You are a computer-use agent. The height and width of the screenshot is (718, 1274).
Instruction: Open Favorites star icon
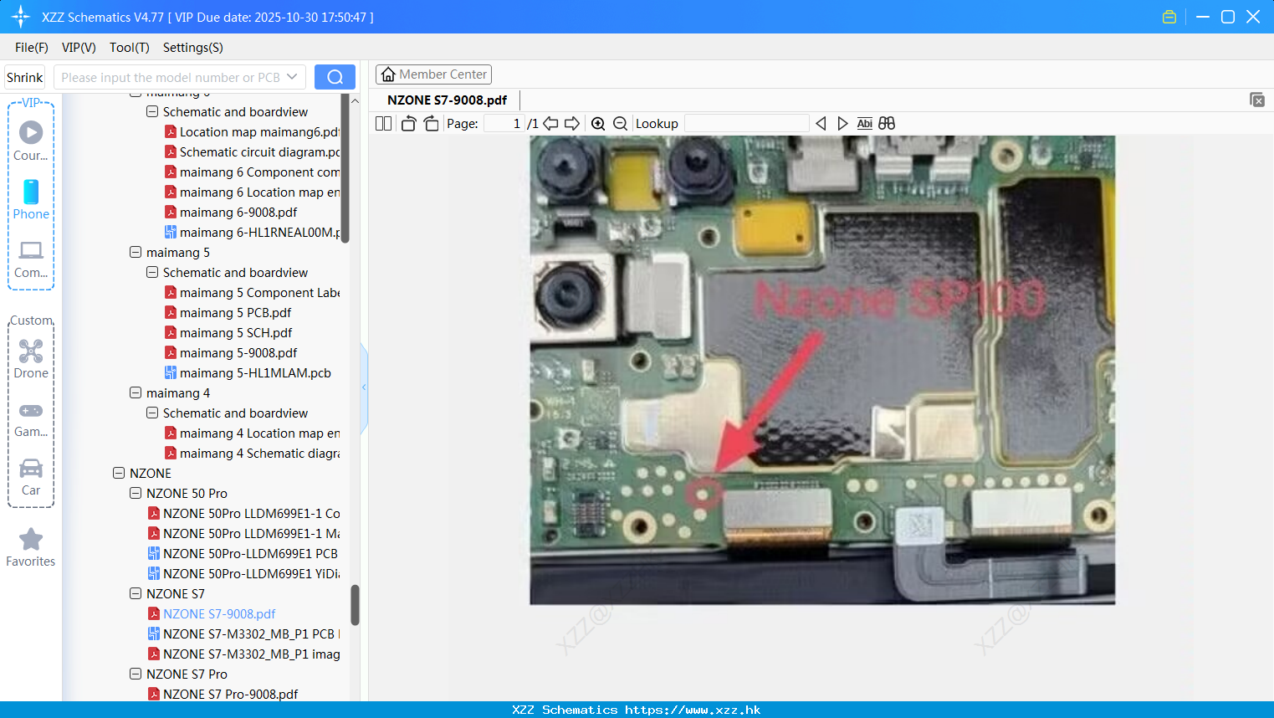point(31,547)
